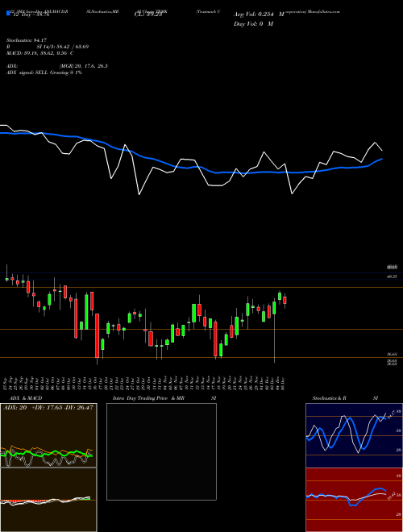Click the long-wick green candle near 03 Dec
The image size is (403, 532).
tap(274, 332)
